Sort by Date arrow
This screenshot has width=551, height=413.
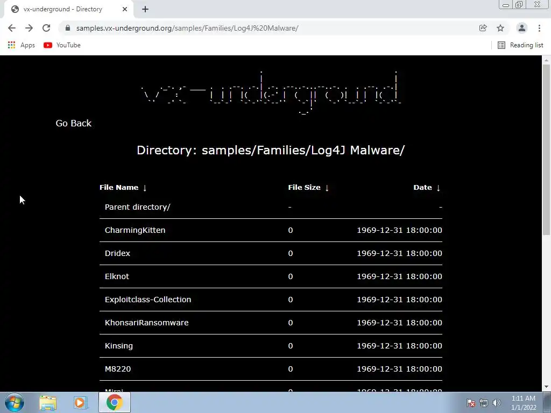pos(438,188)
